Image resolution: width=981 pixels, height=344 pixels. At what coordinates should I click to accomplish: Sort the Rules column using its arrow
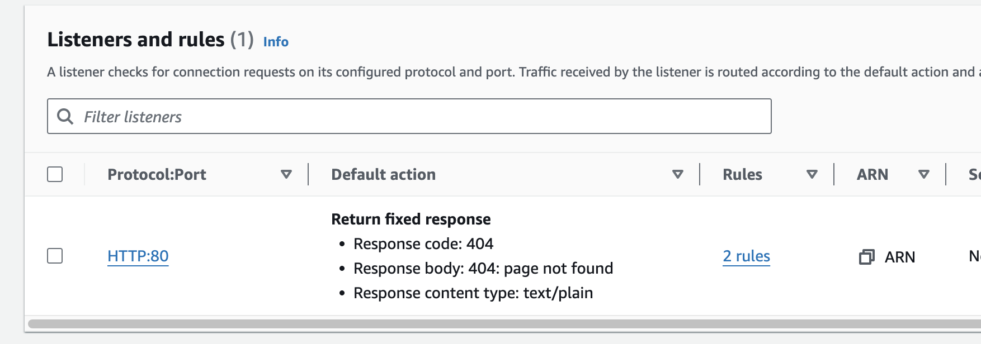[812, 175]
